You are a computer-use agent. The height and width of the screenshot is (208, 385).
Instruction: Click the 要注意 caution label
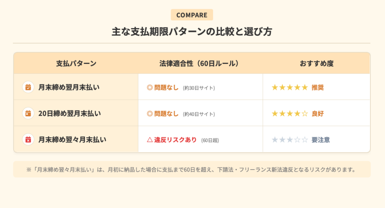point(321,140)
